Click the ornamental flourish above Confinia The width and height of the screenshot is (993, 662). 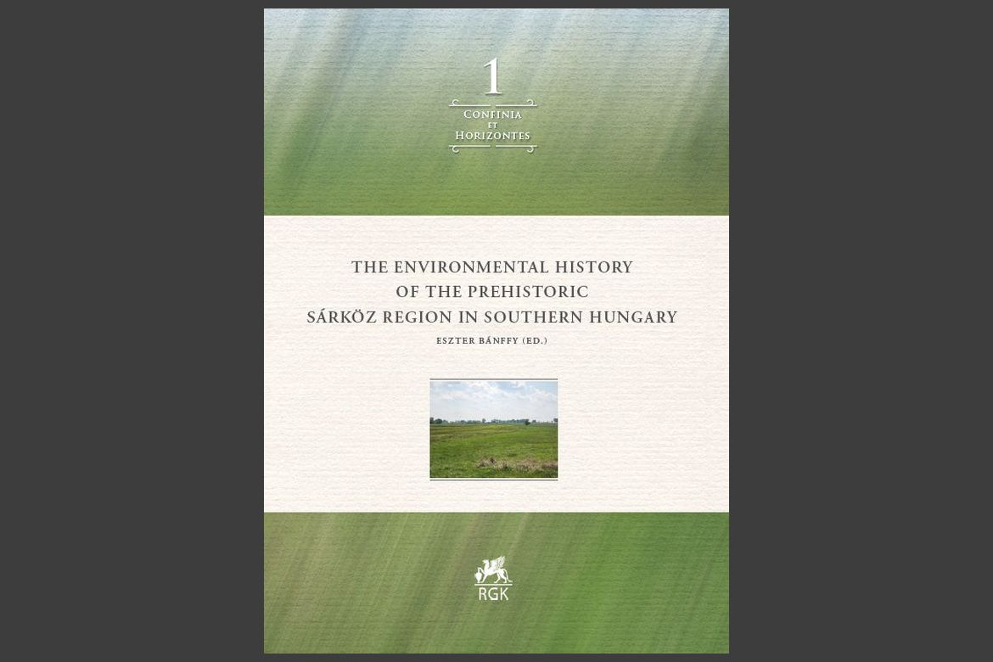(492, 103)
